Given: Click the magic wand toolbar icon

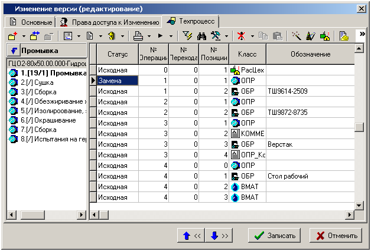Looking at the screenshot, I should [x=297, y=36].
